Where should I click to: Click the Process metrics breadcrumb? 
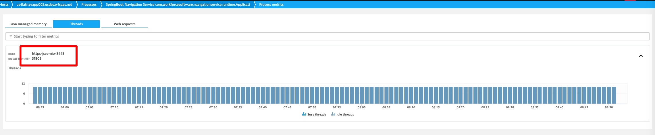coord(271,5)
